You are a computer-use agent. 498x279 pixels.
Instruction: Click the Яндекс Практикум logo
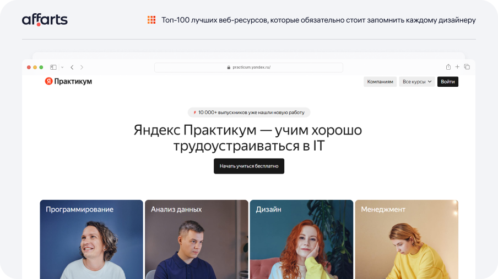68,81
